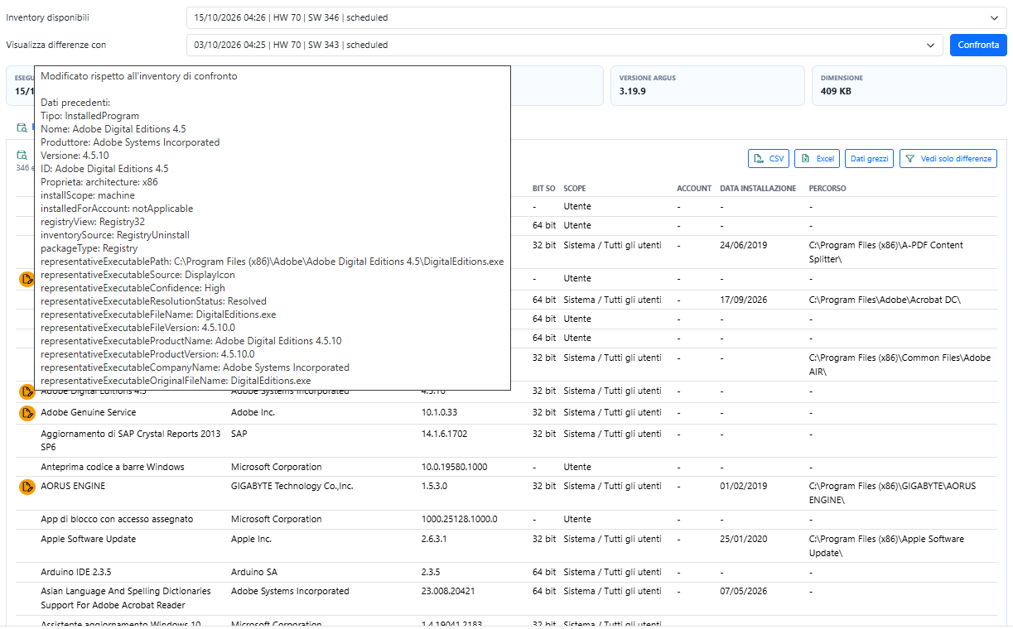This screenshot has width=1013, height=629.
Task: Select the Arduino IDE 2.3.5 row name
Action: click(75, 572)
